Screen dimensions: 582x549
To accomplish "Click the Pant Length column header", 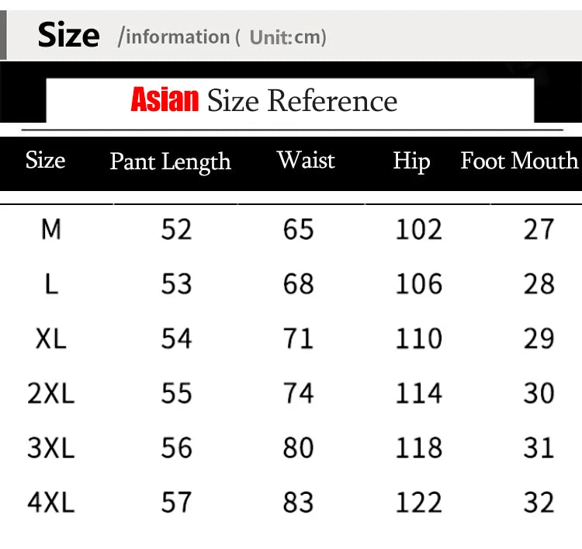I will tap(171, 162).
